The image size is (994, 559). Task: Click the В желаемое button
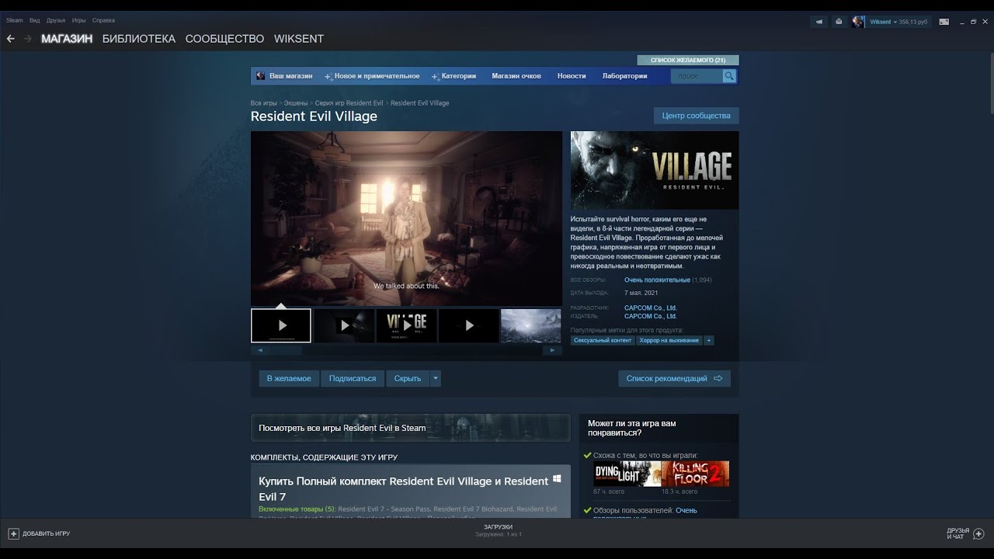289,378
